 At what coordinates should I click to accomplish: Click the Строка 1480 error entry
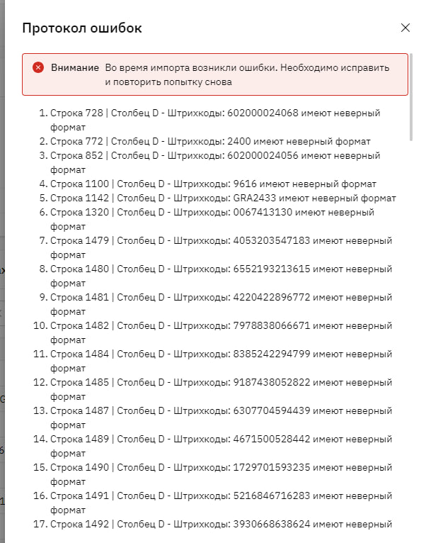221,276
